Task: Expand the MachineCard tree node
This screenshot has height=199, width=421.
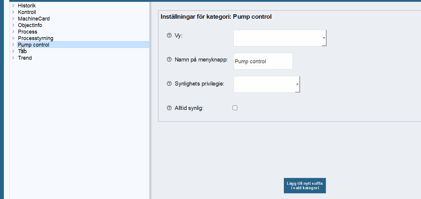Action: click(13, 19)
